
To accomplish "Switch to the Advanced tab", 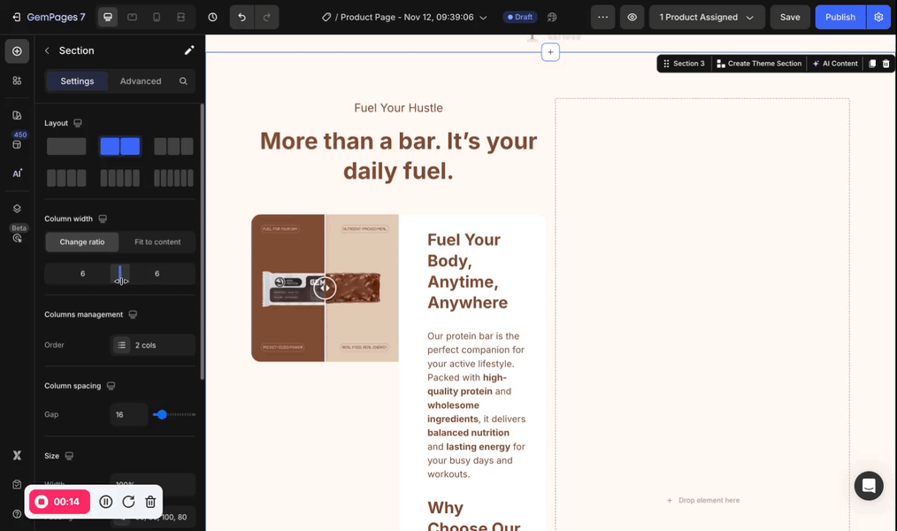I will pos(141,81).
